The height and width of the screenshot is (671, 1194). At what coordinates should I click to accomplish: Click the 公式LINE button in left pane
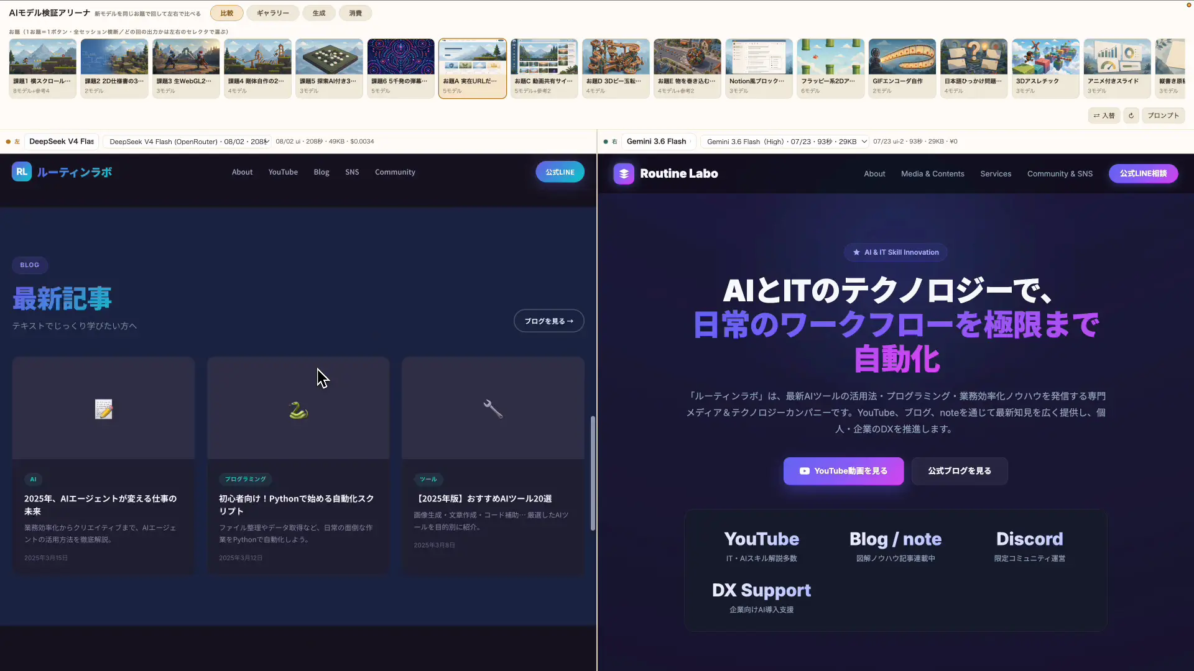[560, 172]
